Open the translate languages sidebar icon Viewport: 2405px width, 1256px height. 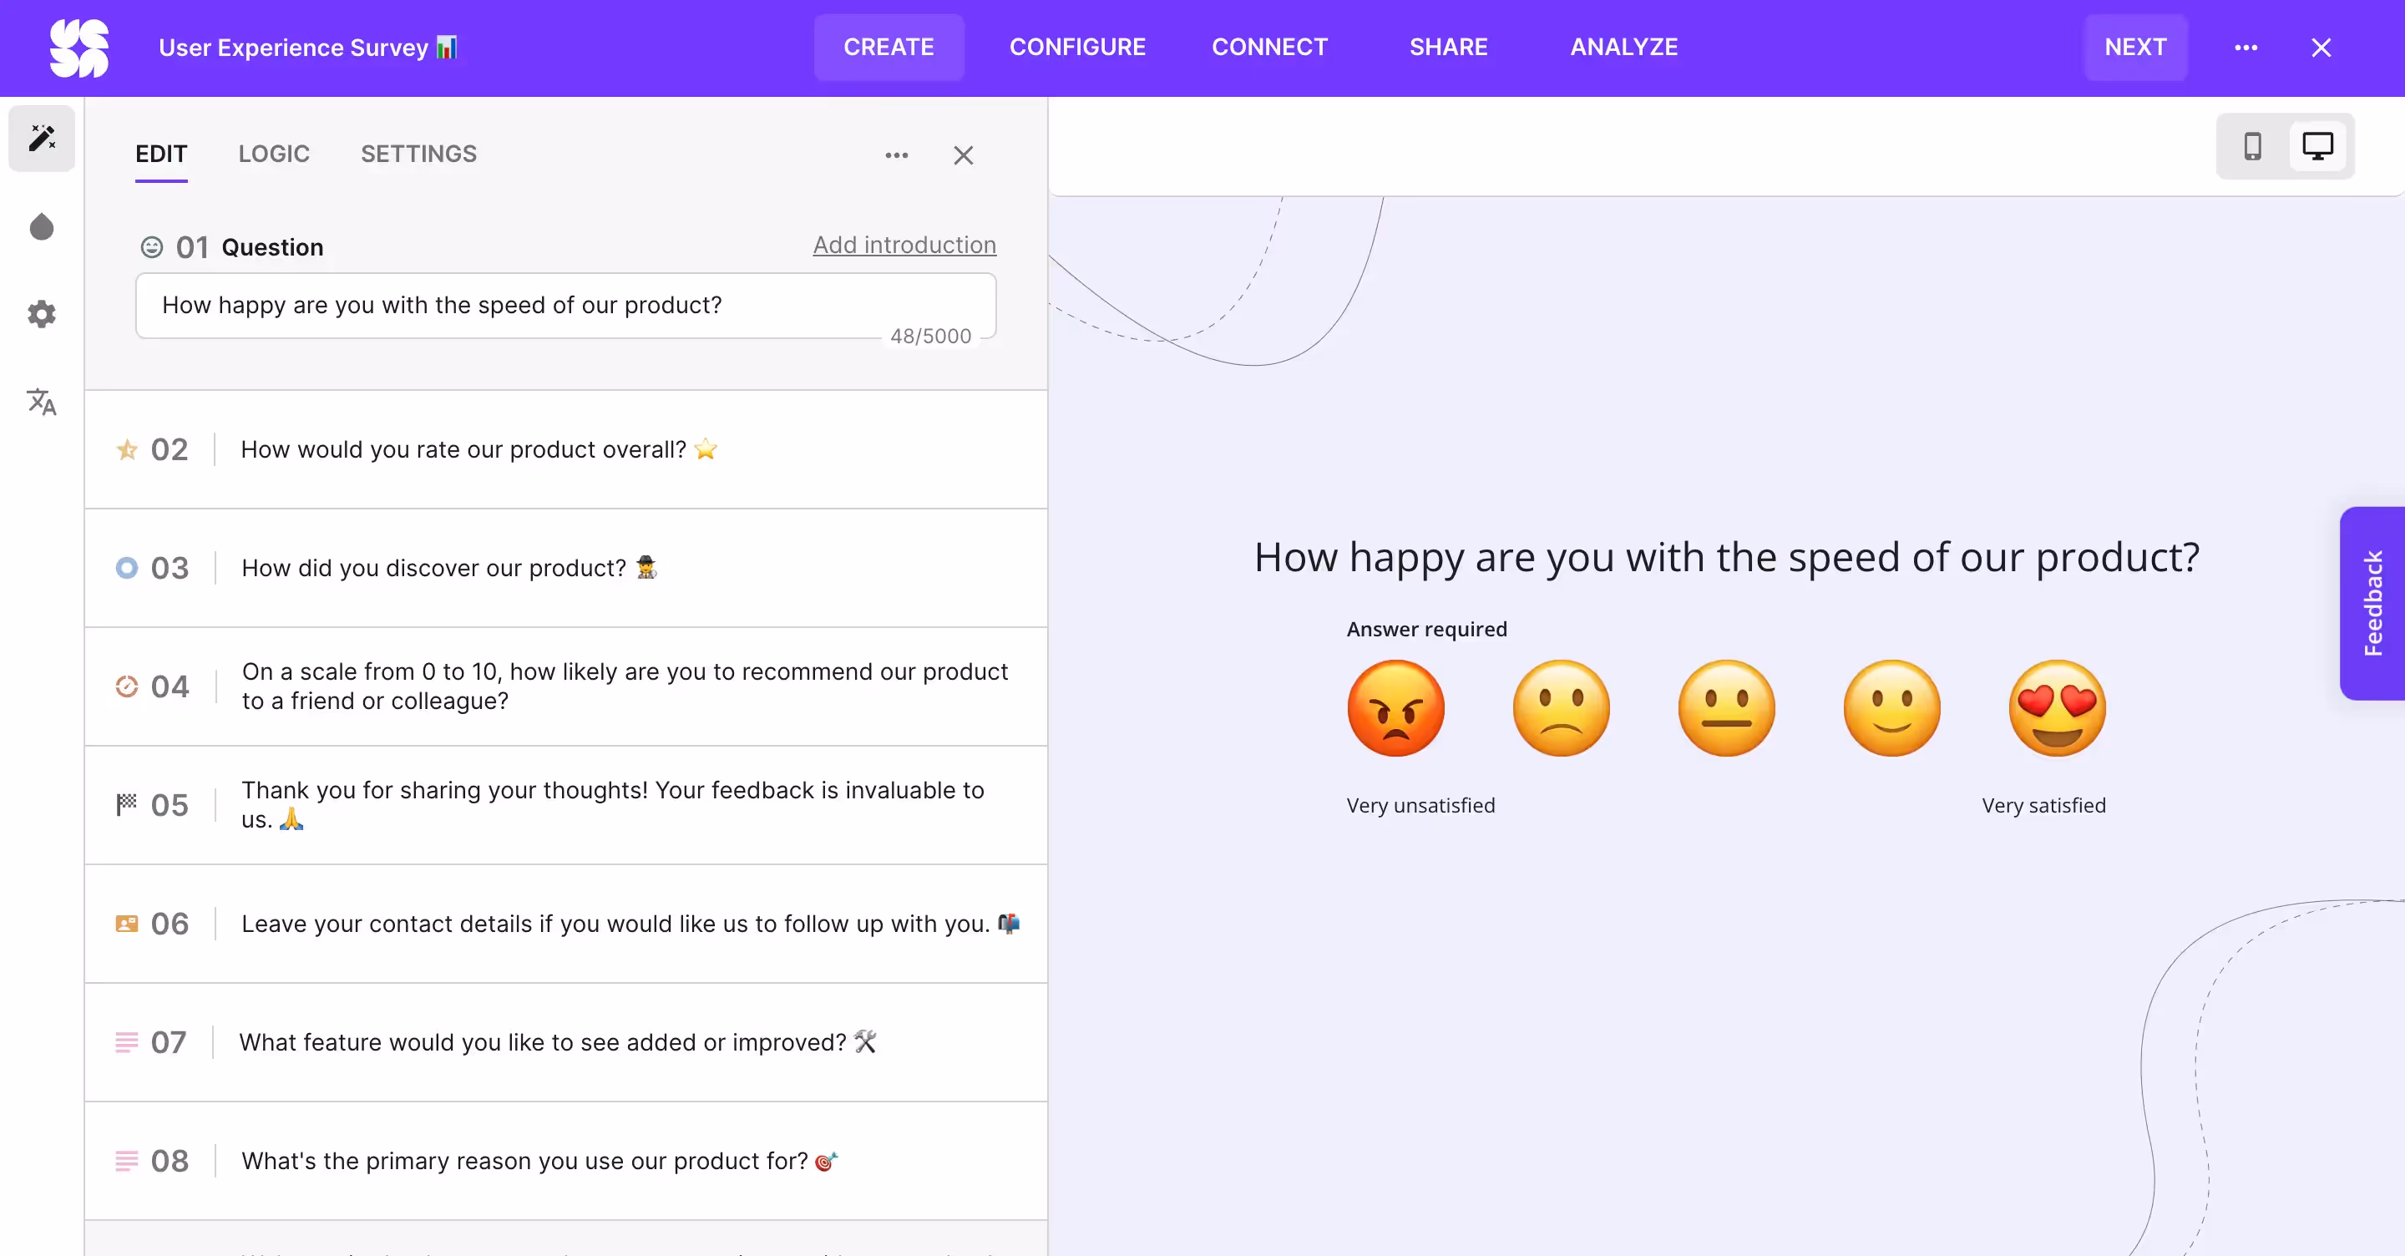pos(42,402)
